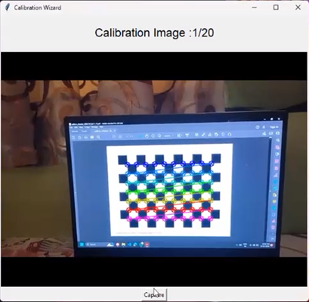Viewport: 309px width, 302px height.
Task: Click the Calibration Wizard title text
Action: pos(38,8)
